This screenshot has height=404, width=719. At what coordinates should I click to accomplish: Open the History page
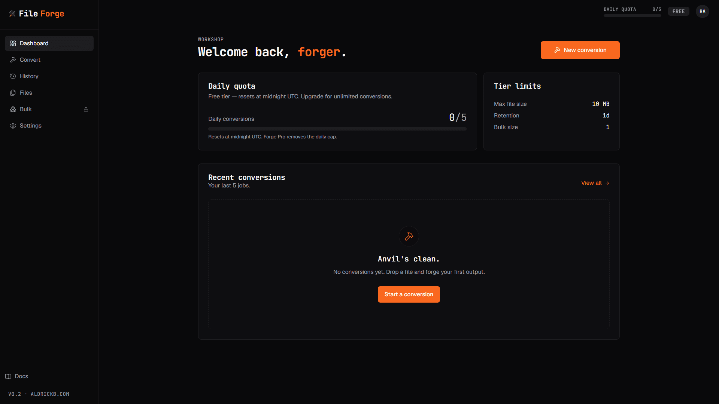pyautogui.click(x=49, y=76)
